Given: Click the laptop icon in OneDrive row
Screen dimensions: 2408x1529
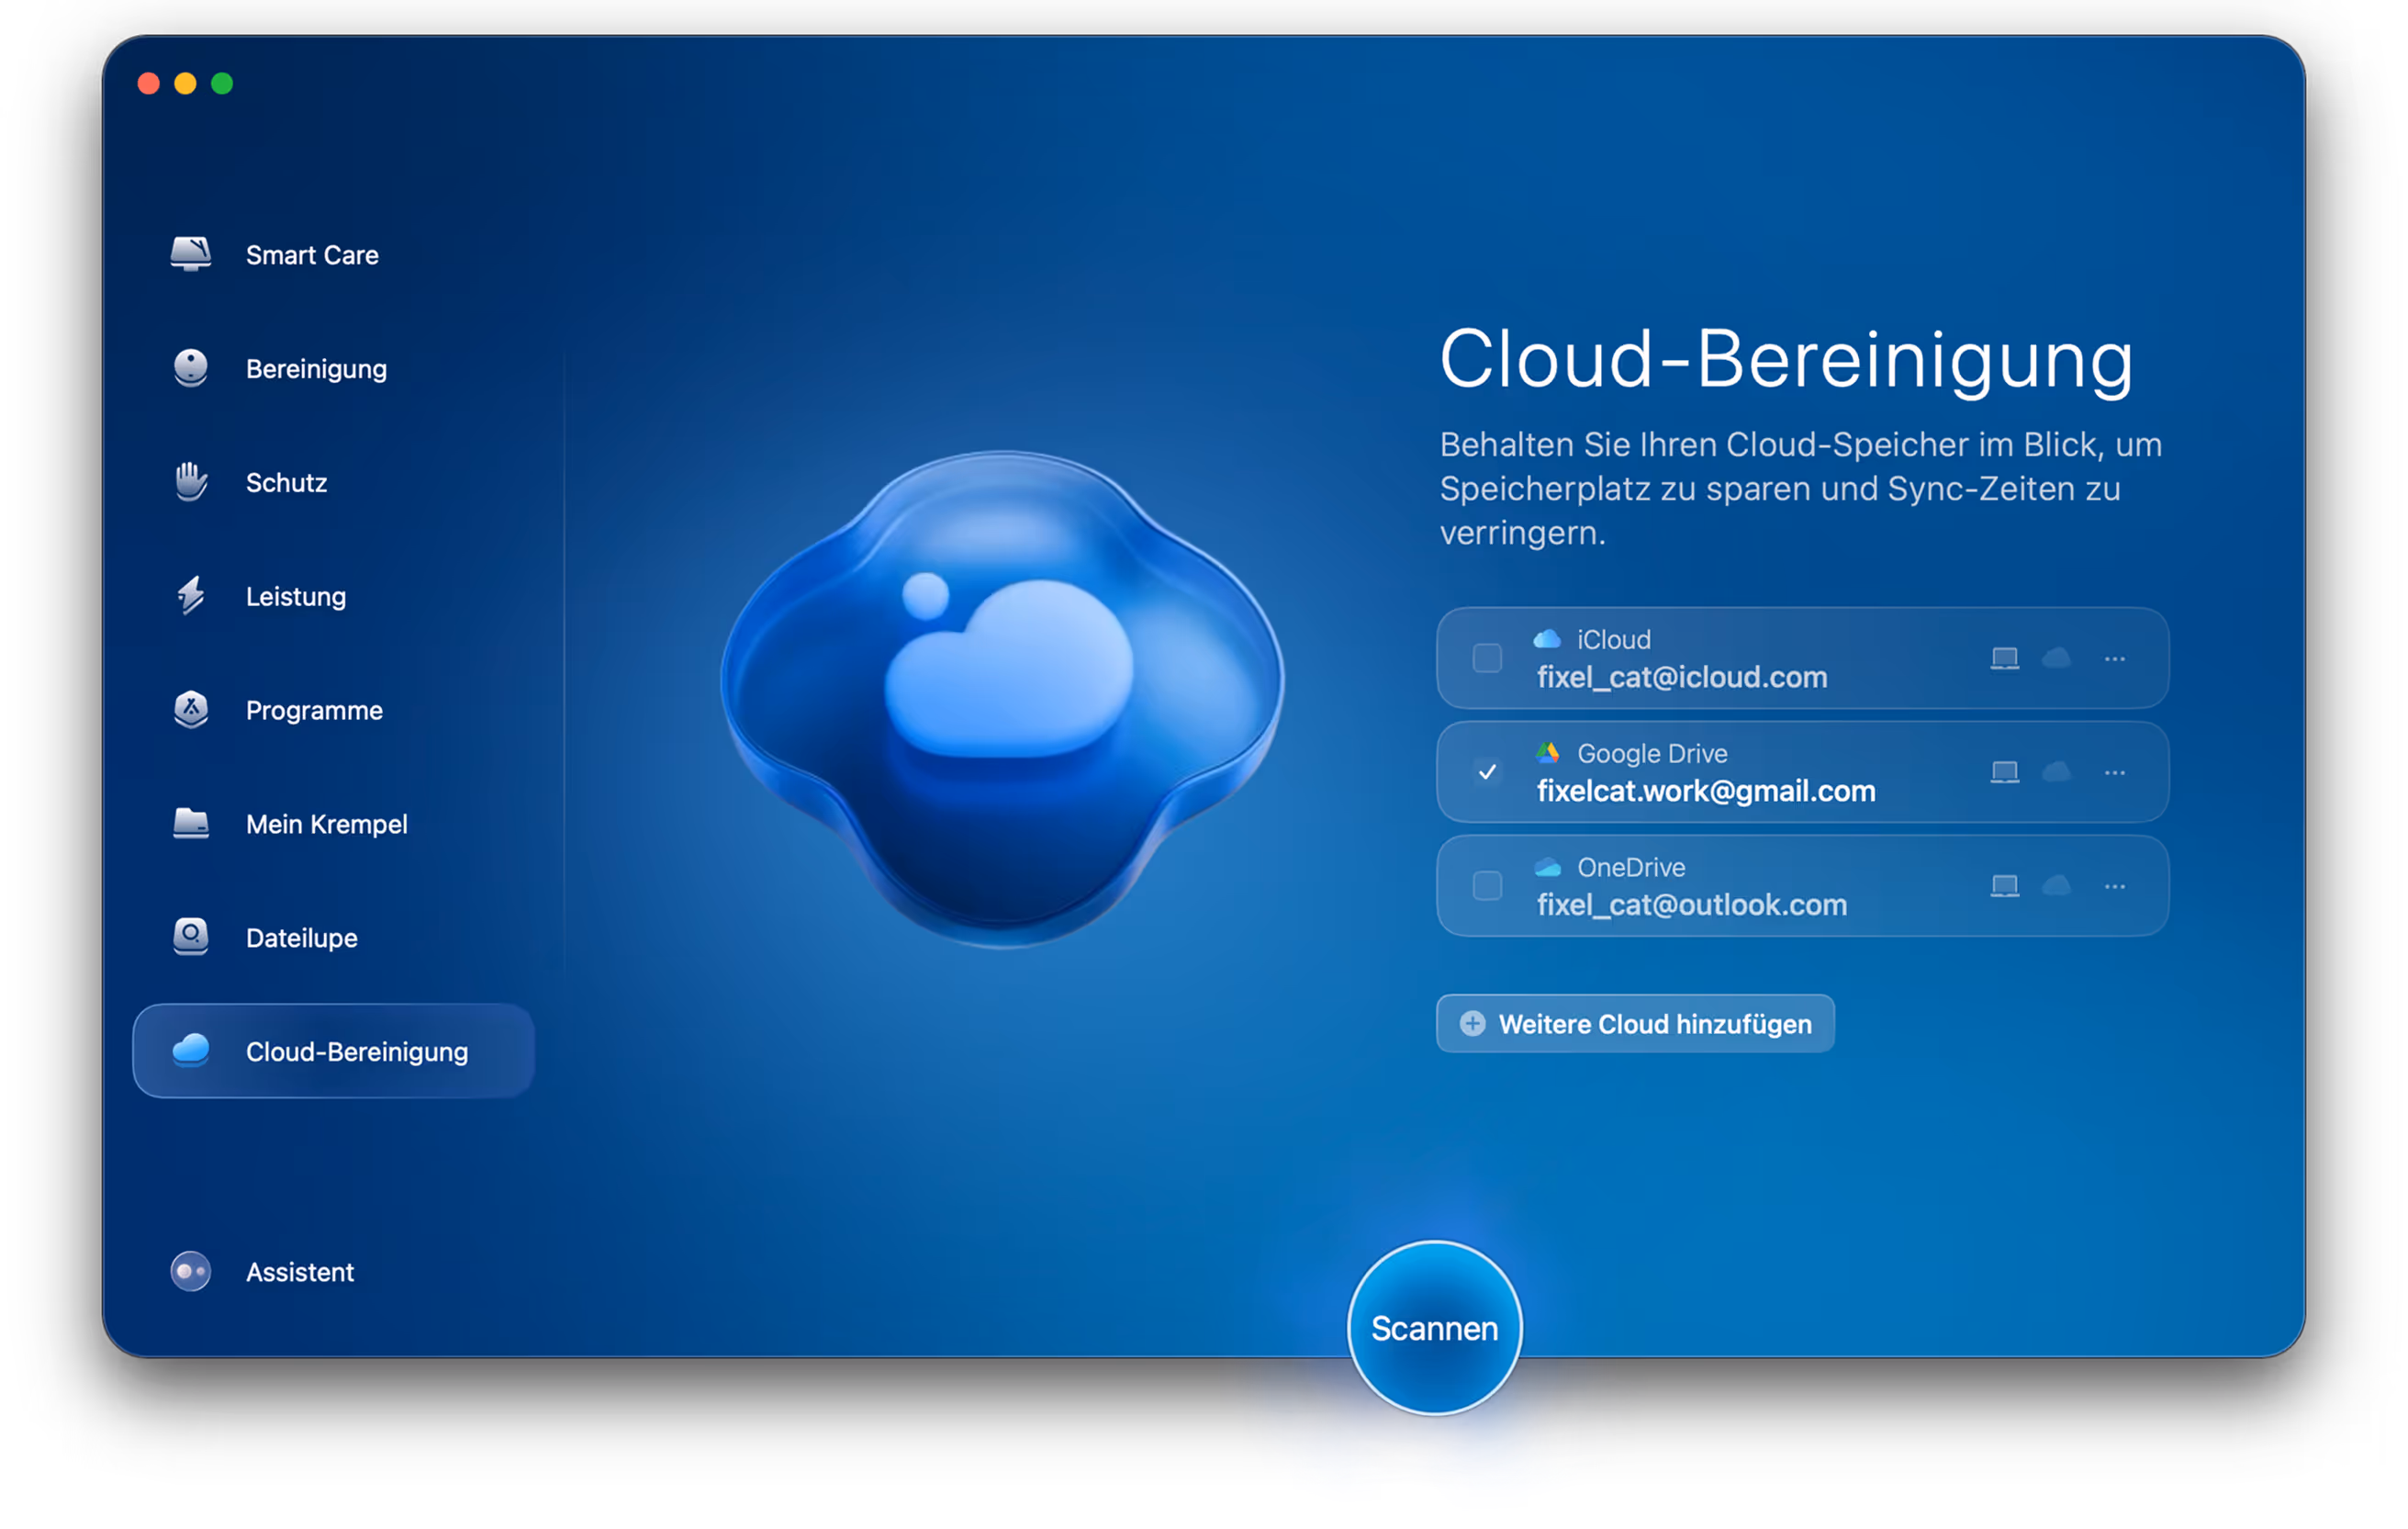Looking at the screenshot, I should tap(2005, 886).
